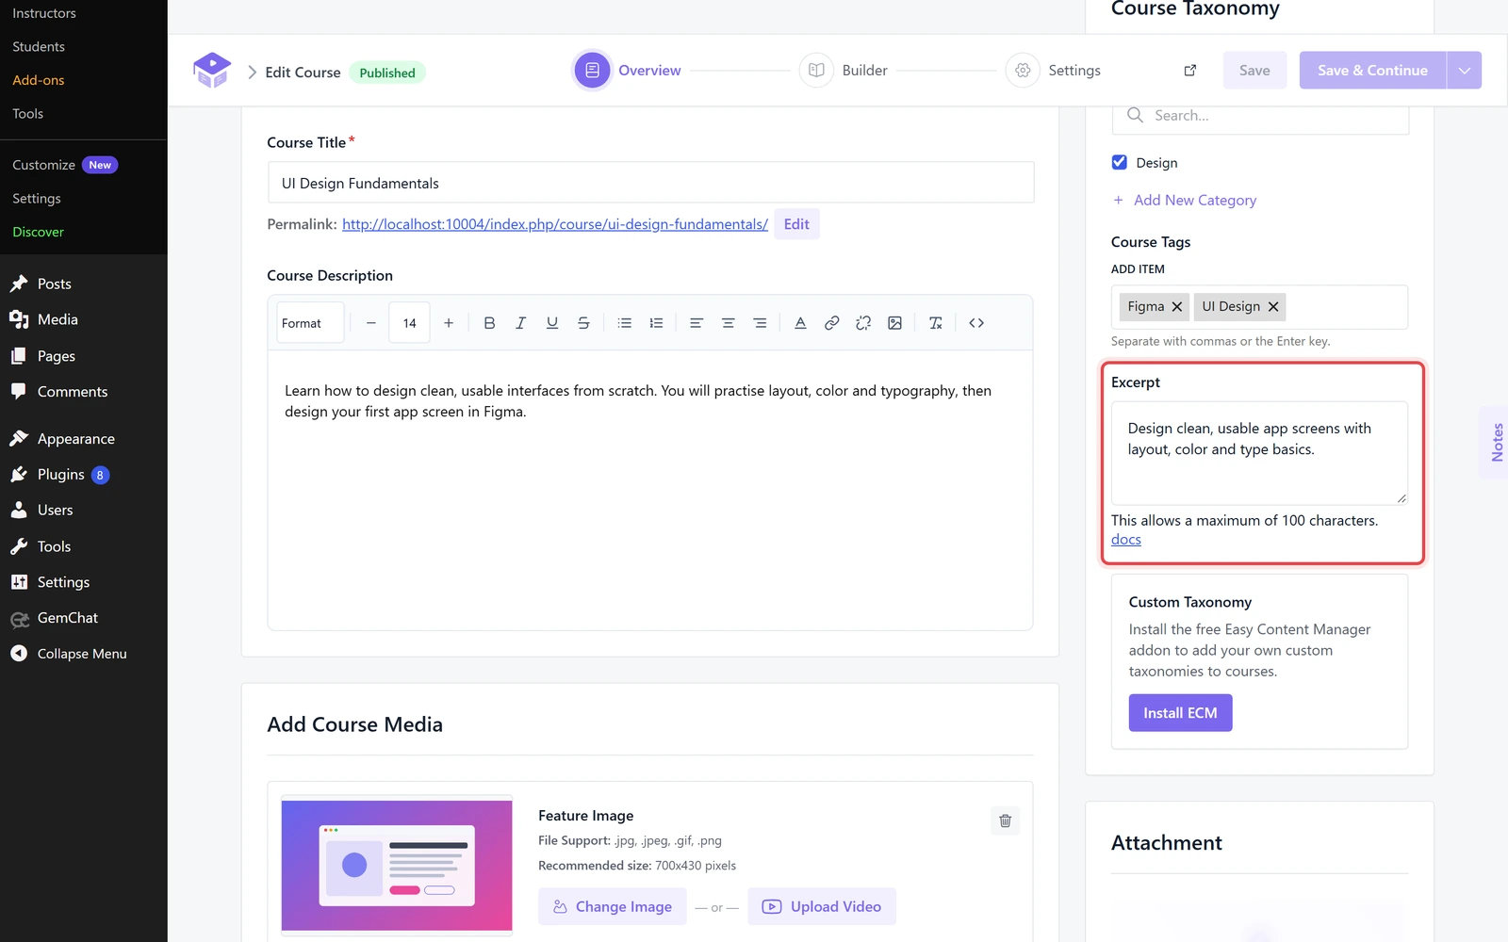Open the text color picker
This screenshot has width=1508, height=942.
(800, 323)
